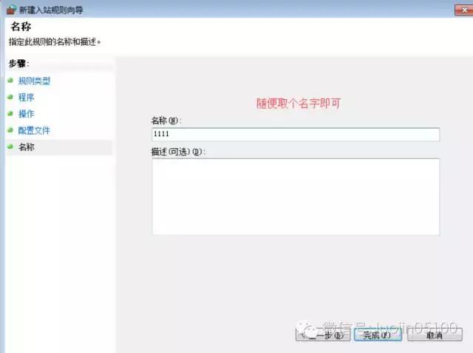Image resolution: width=473 pixels, height=353 pixels.
Task: Click the bold 名称 page heading
Action: point(21,27)
